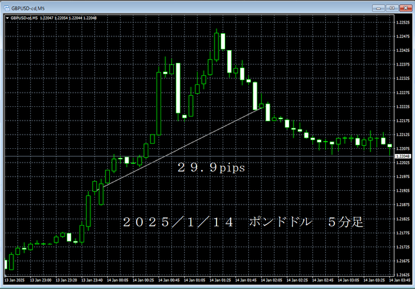Click the chart window icon in title bar
The width and height of the screenshot is (415, 289).
click(7, 8)
